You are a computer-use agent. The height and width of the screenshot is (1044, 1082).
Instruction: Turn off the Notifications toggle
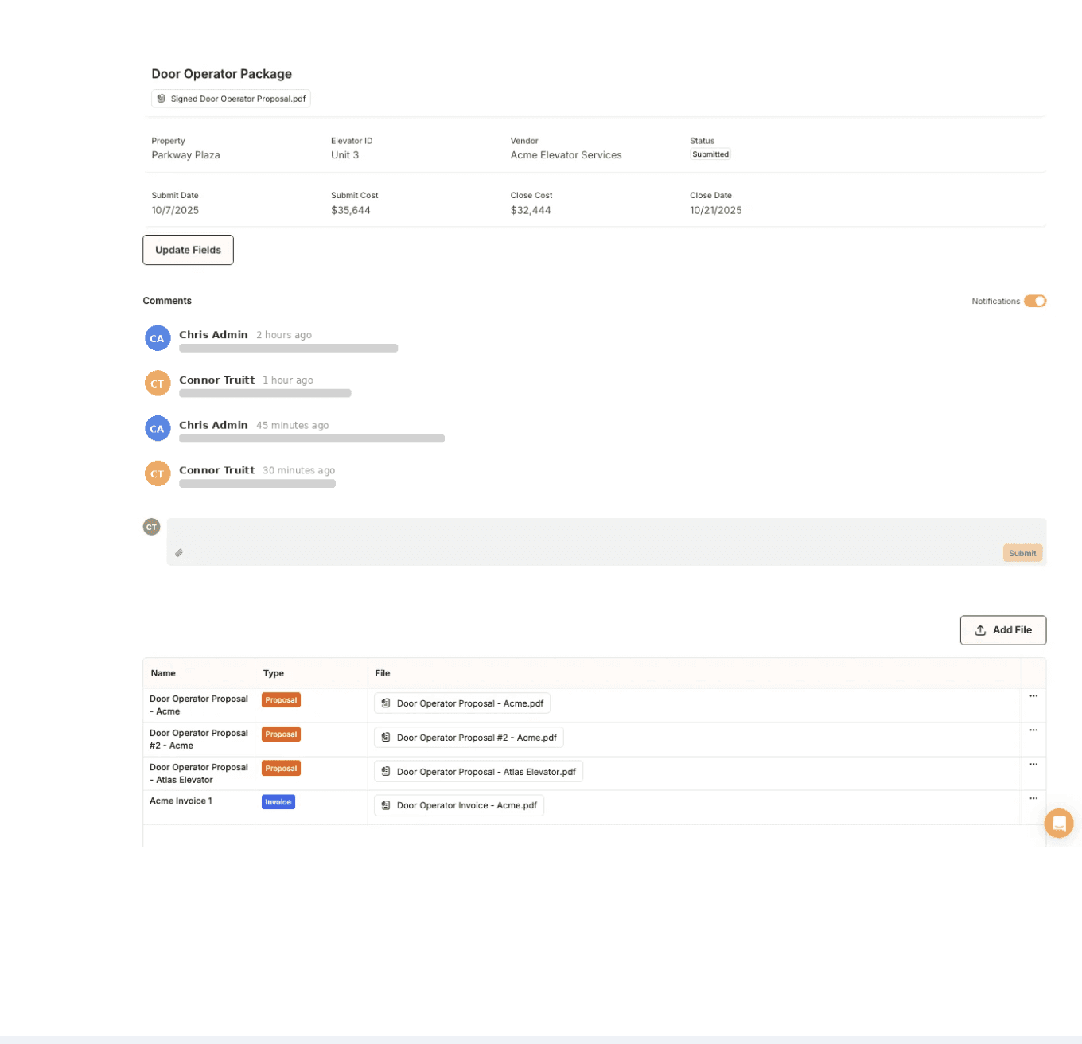1035,301
